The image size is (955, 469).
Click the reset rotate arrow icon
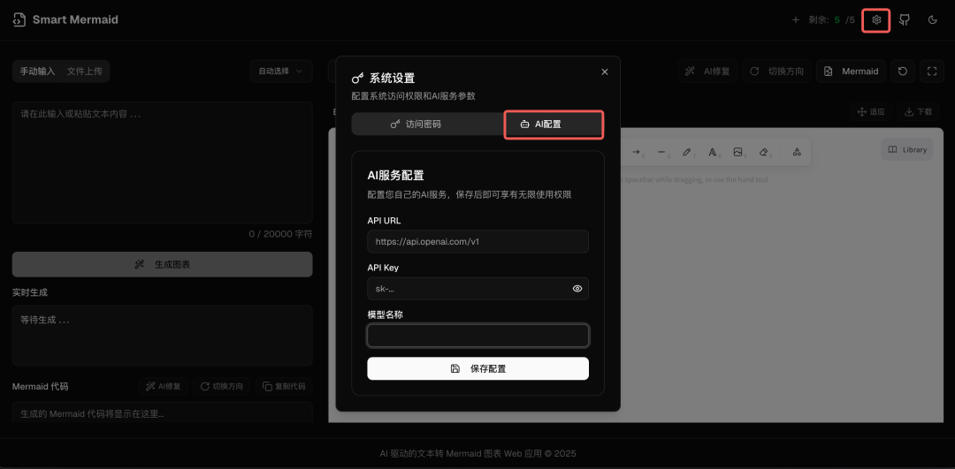[x=903, y=72]
